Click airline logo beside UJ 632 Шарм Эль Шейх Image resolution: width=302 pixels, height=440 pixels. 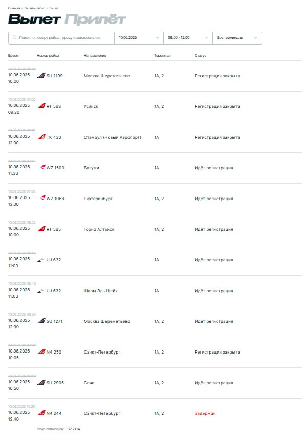click(x=41, y=291)
